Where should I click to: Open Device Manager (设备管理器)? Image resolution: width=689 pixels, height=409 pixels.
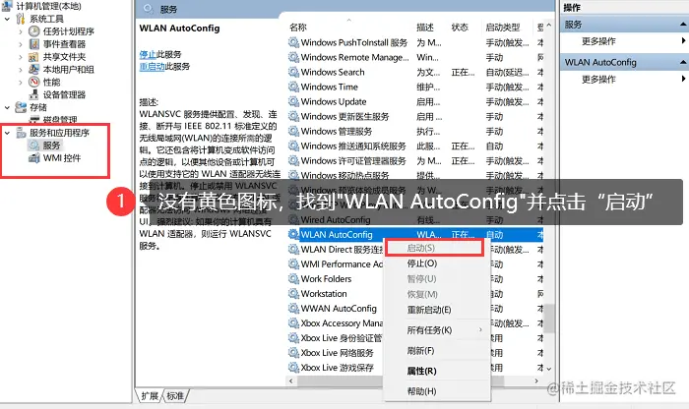[64, 94]
